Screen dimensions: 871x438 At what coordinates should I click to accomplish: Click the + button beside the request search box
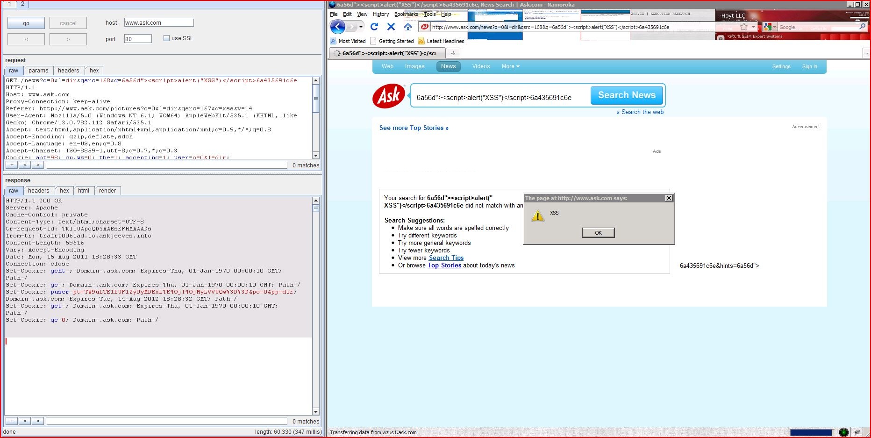(12, 165)
